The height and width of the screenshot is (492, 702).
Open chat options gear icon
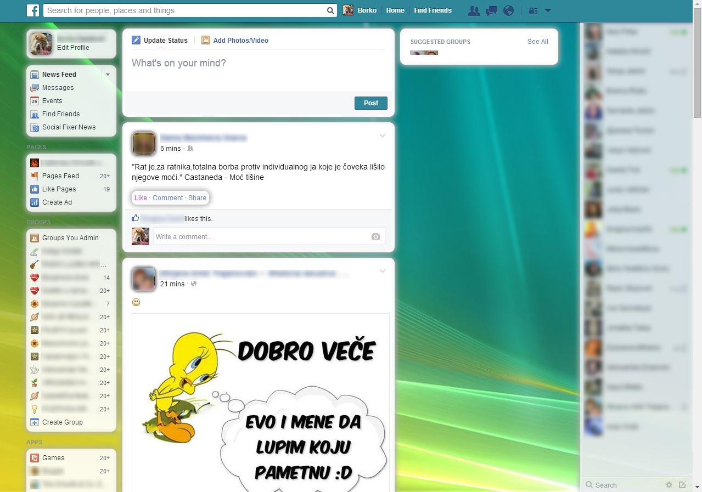point(669,485)
